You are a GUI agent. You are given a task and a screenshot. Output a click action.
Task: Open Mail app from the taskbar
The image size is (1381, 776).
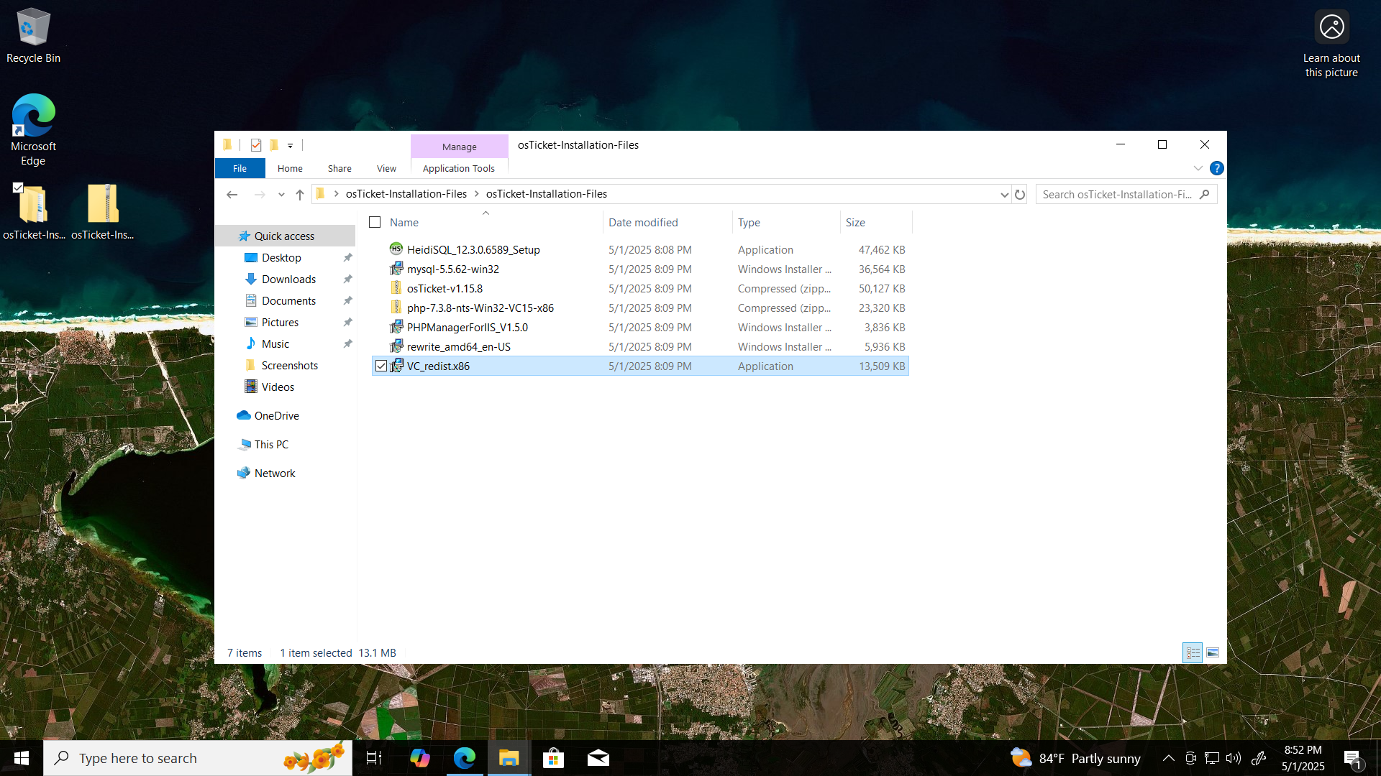click(x=598, y=758)
